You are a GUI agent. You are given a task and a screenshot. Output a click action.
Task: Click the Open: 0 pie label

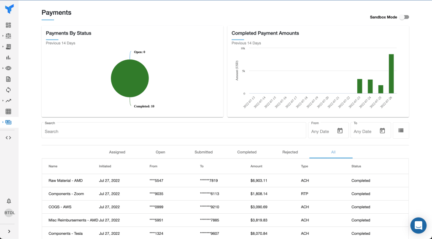click(139, 52)
